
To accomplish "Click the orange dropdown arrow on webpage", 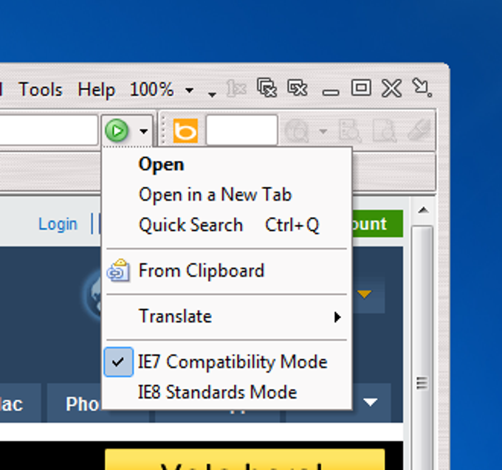I will tap(365, 294).
